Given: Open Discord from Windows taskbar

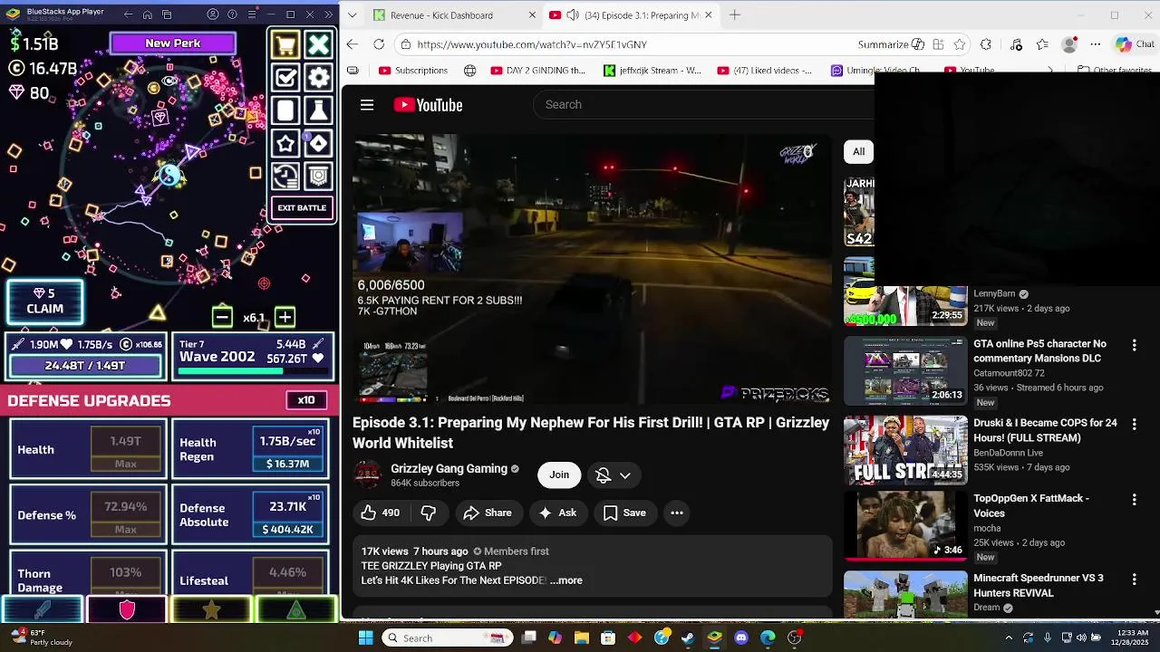Looking at the screenshot, I should [741, 638].
